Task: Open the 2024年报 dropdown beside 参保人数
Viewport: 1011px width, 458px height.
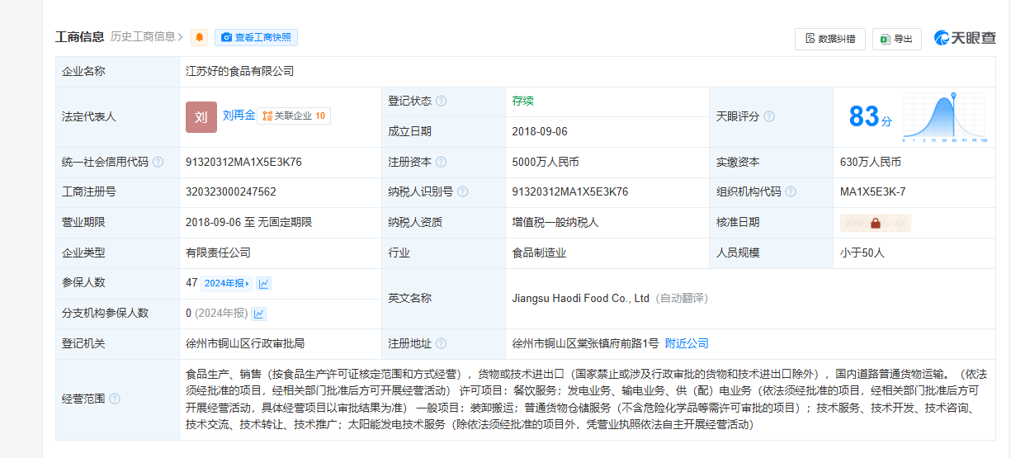Action: (x=226, y=283)
